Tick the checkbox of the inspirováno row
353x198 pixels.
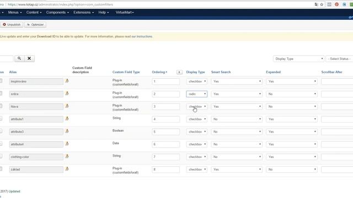[x=1, y=81]
